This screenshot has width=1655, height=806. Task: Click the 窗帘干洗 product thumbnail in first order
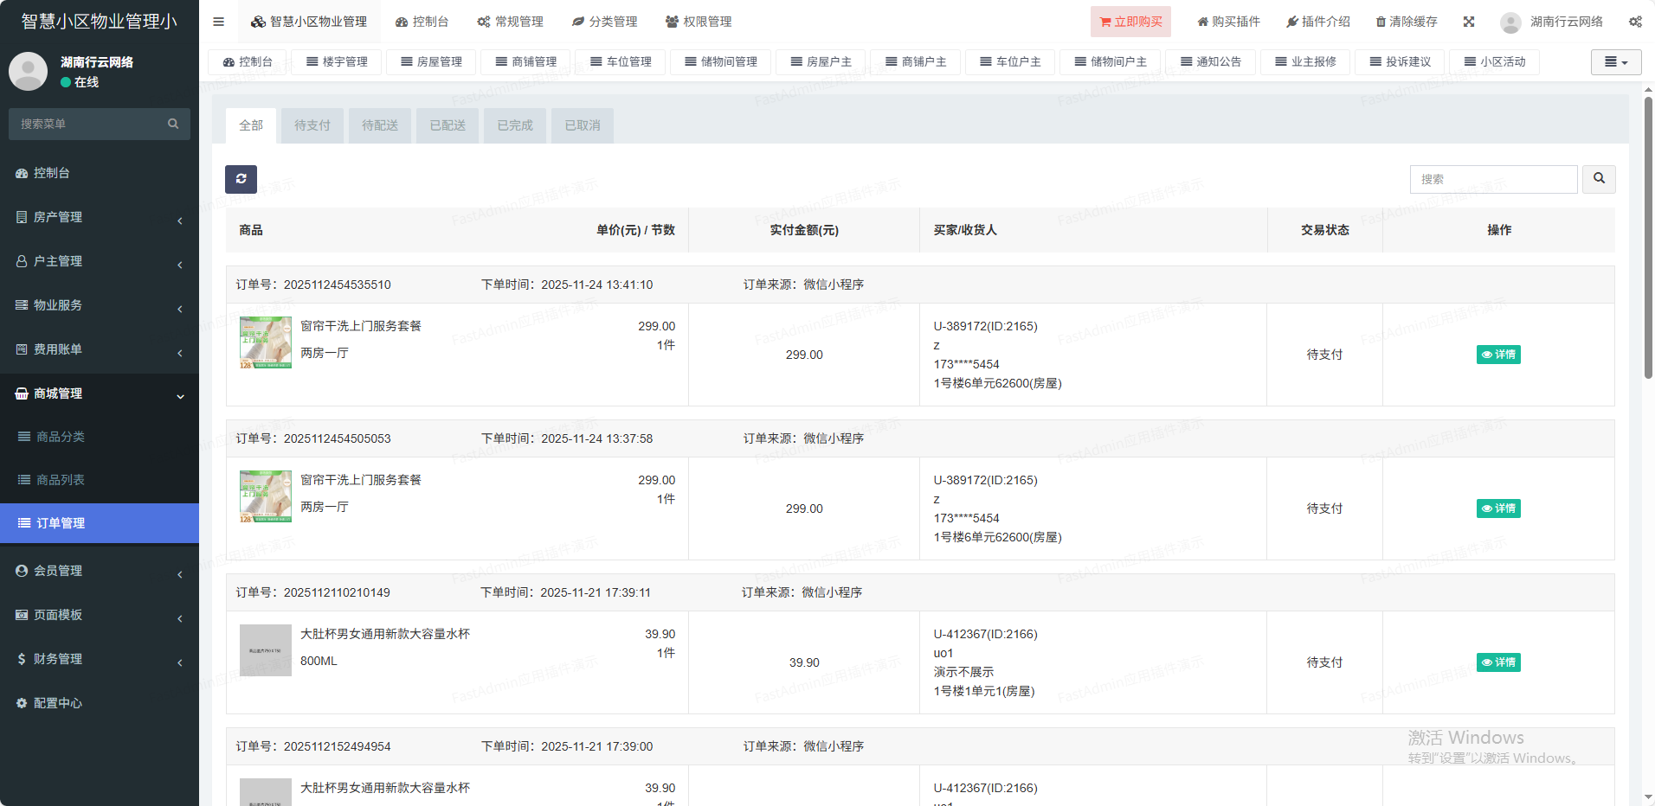pyautogui.click(x=266, y=342)
